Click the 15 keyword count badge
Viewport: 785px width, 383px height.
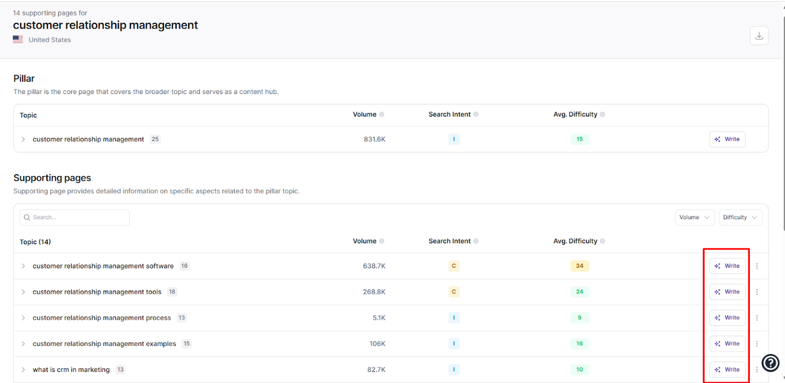tap(186, 344)
